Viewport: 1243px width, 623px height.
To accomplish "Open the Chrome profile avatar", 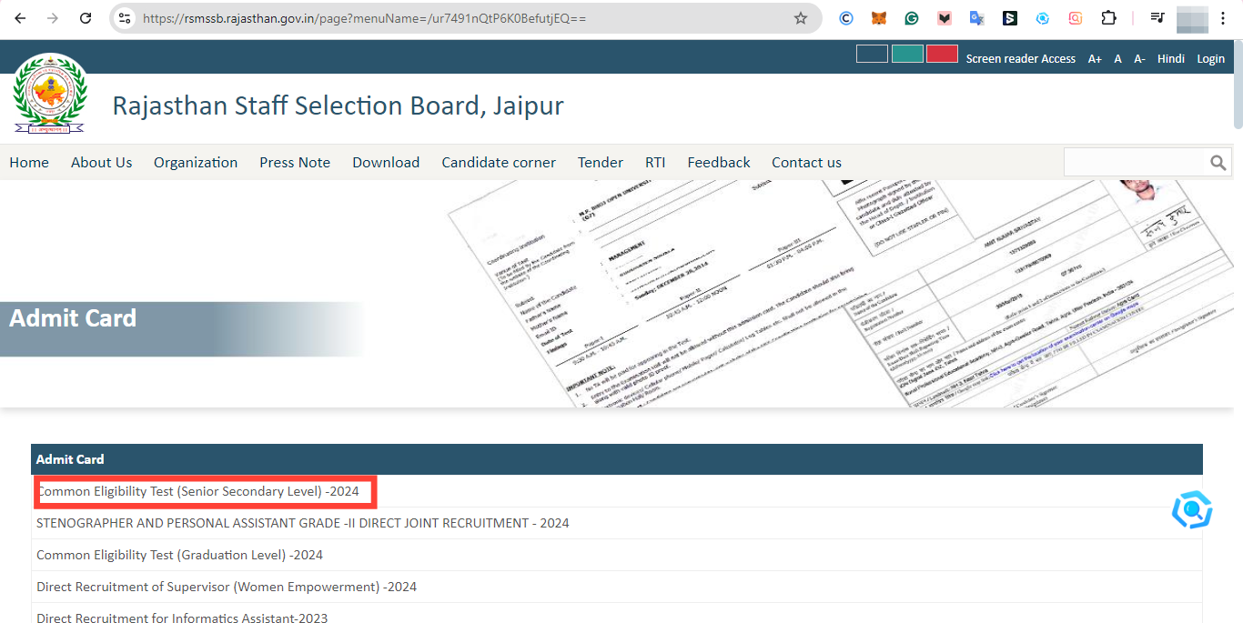I will [x=1191, y=18].
